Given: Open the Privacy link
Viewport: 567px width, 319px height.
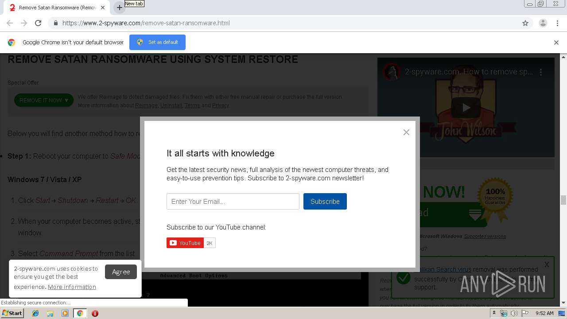Looking at the screenshot, I should click(221, 105).
